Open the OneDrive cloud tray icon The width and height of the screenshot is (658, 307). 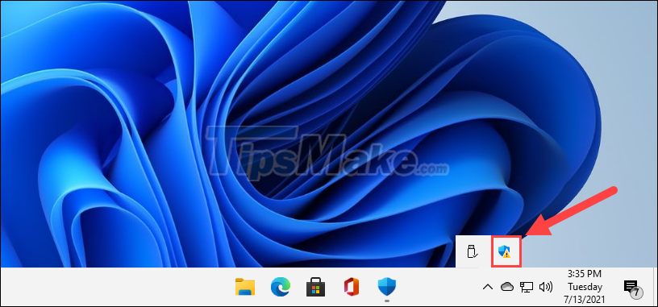507,287
